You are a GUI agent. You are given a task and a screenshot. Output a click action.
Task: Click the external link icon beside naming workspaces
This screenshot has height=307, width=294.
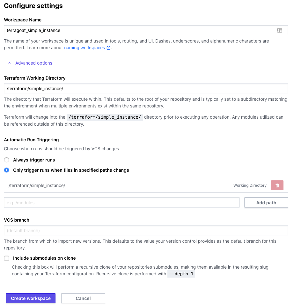(x=108, y=48)
